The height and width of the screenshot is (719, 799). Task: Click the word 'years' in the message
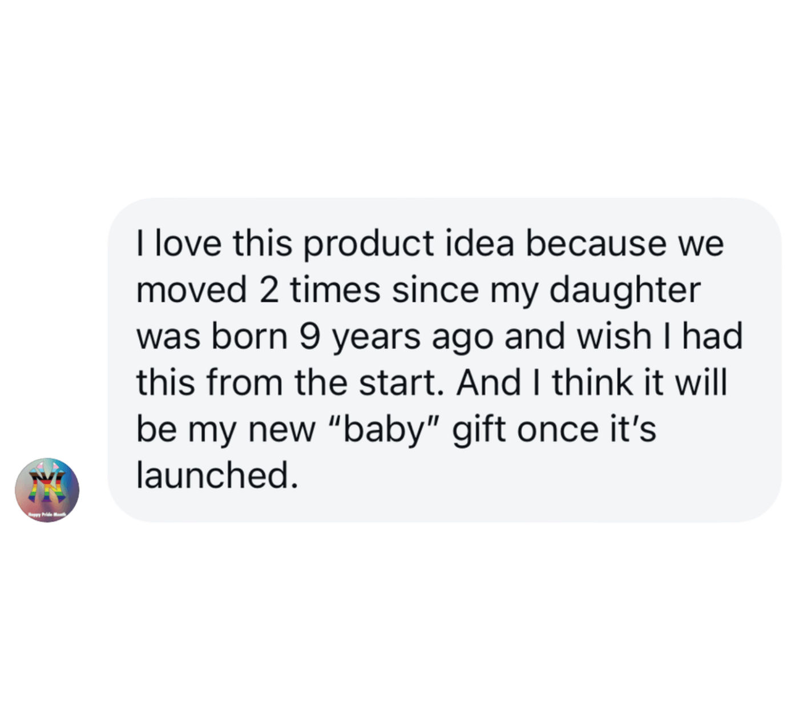pyautogui.click(x=377, y=337)
